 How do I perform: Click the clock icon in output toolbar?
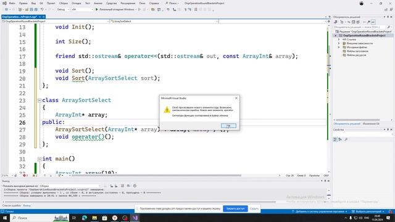coord(135,186)
